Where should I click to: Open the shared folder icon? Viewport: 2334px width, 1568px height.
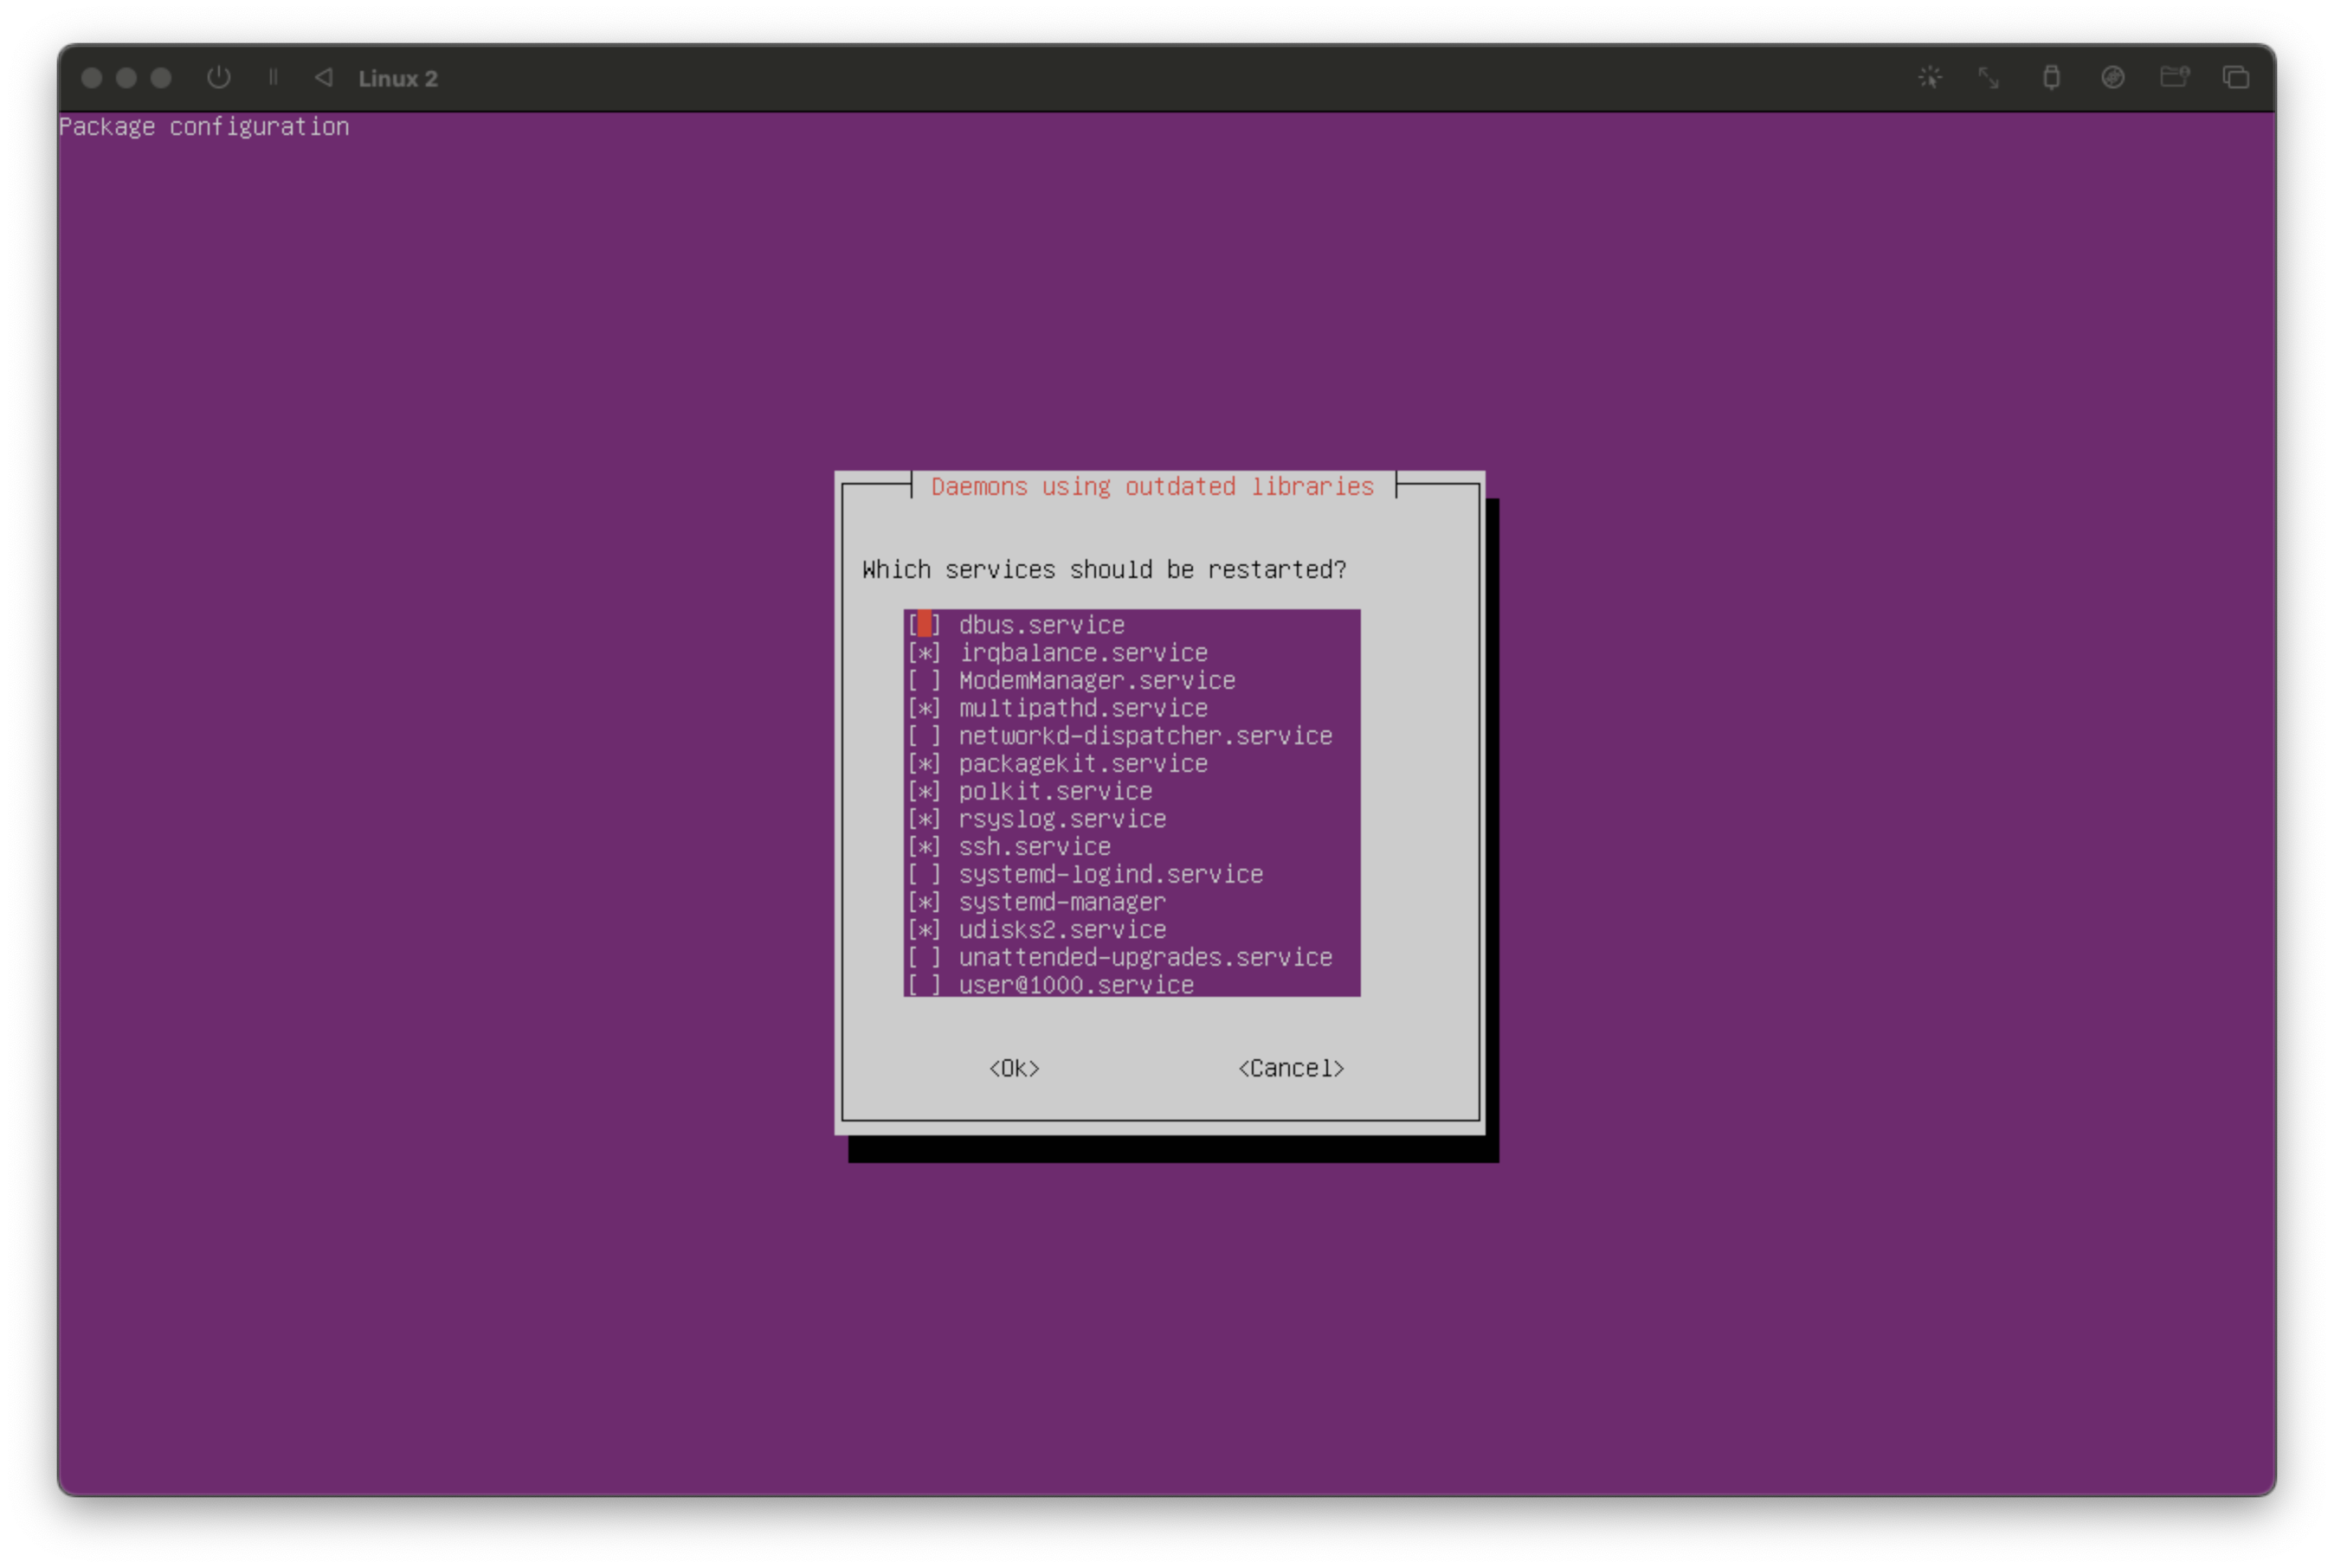[2174, 77]
